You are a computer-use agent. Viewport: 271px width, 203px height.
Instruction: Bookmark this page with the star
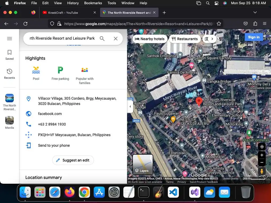(x=219, y=24)
